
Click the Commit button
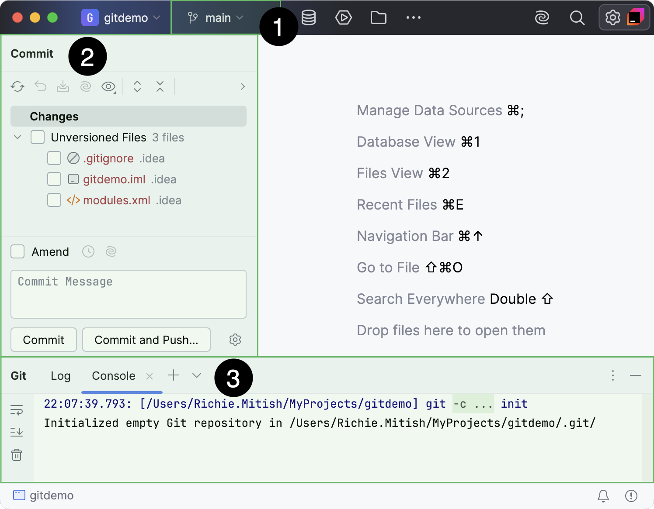(x=43, y=340)
